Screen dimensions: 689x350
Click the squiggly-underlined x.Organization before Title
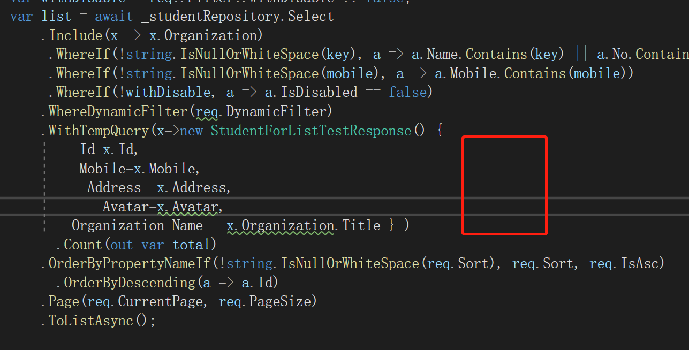[279, 225]
